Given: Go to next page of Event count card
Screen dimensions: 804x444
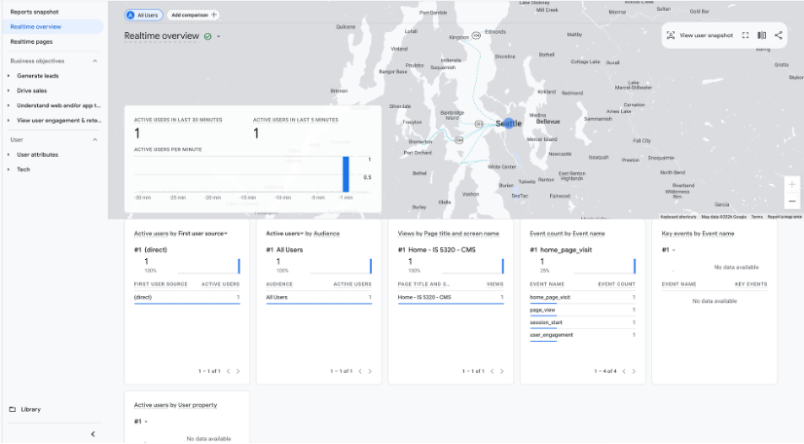Looking at the screenshot, I should click(x=635, y=371).
